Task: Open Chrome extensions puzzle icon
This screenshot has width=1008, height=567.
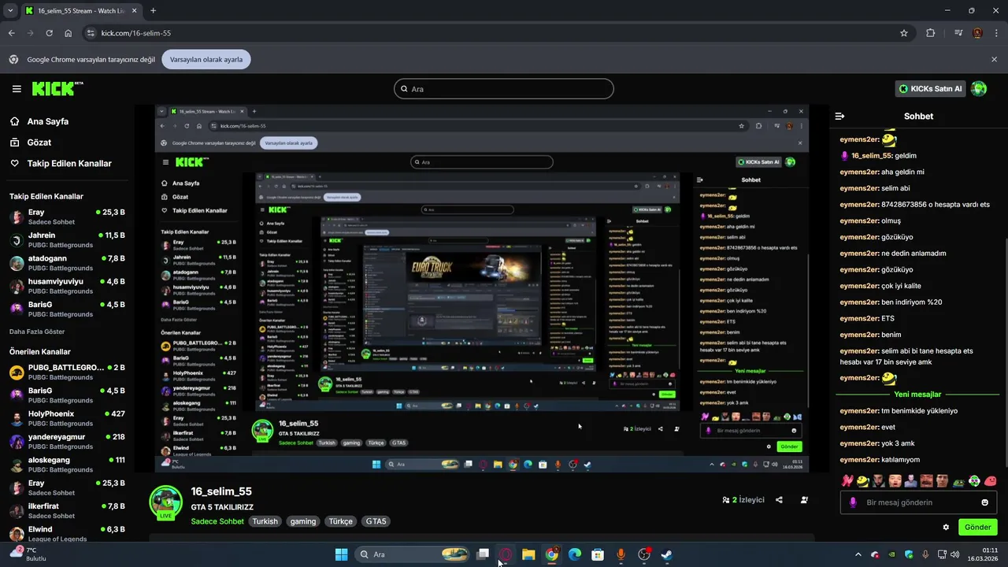Action: pos(930,33)
